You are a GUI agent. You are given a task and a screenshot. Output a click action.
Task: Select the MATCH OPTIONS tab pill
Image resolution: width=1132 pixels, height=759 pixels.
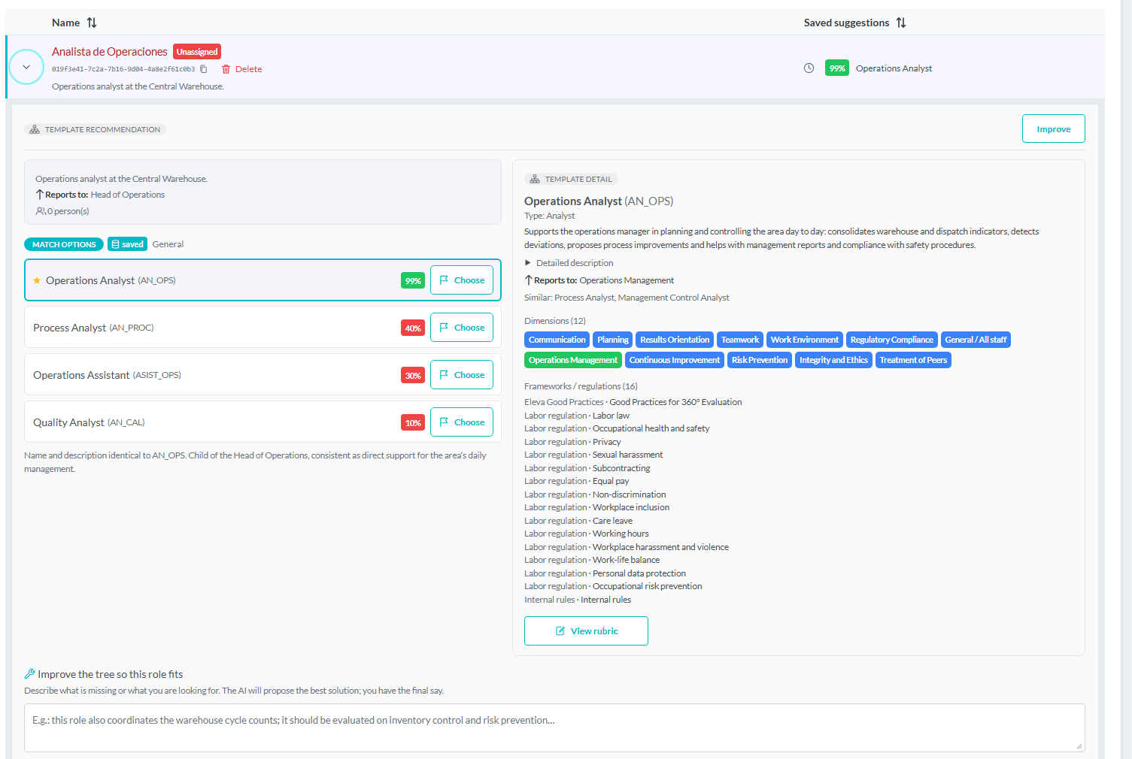[x=64, y=244]
